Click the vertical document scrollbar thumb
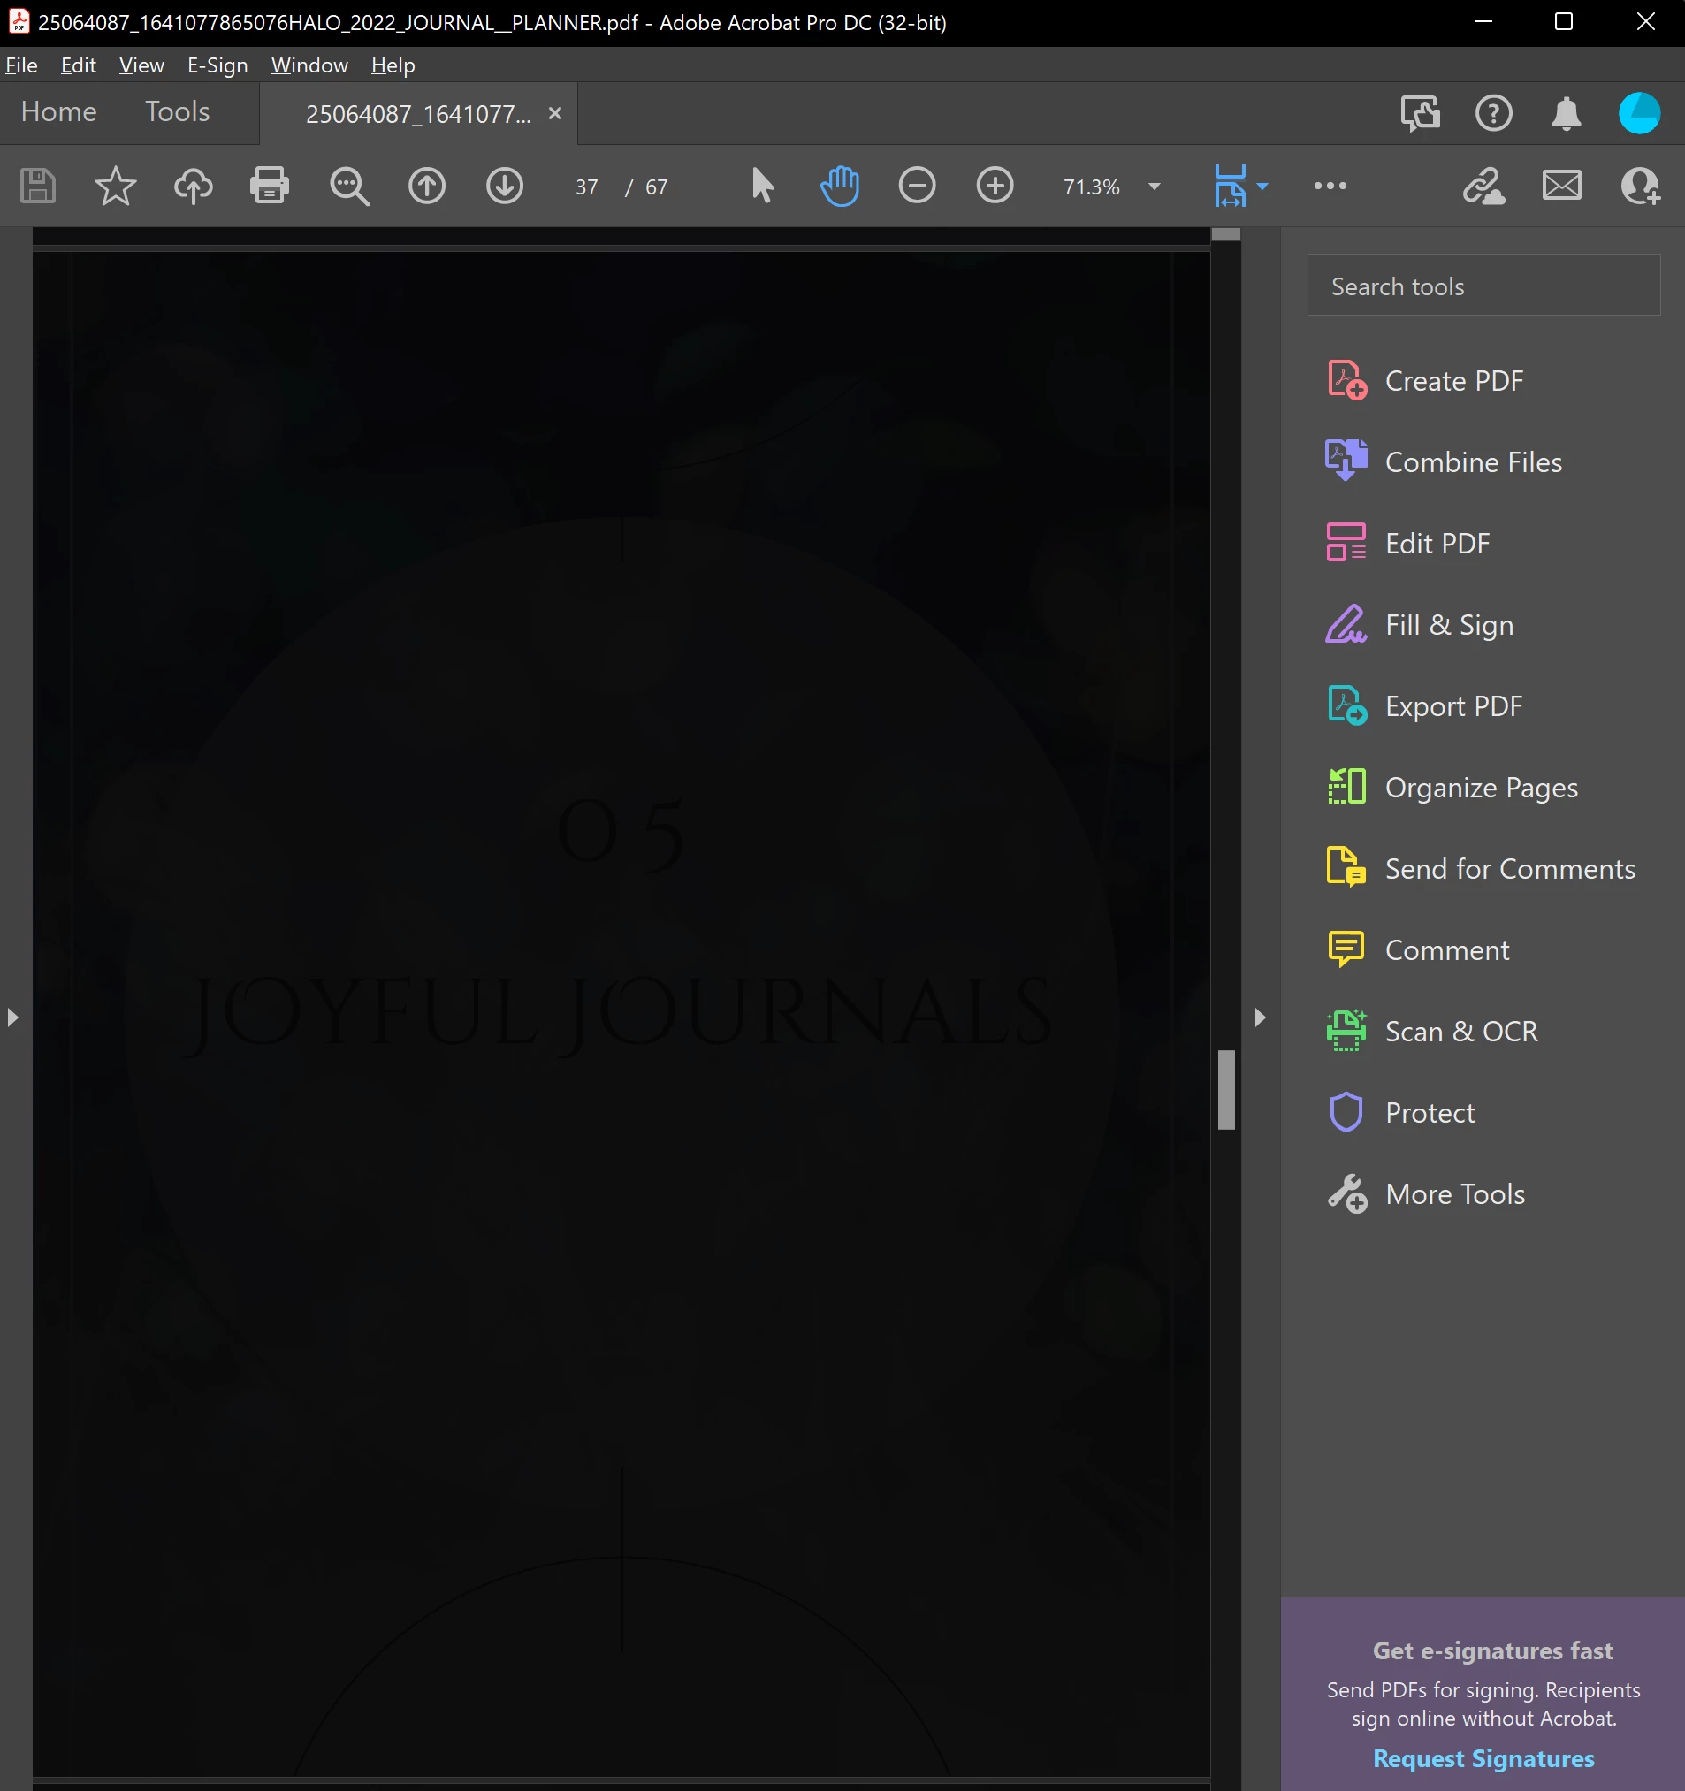The image size is (1685, 1791). 1226,1089
